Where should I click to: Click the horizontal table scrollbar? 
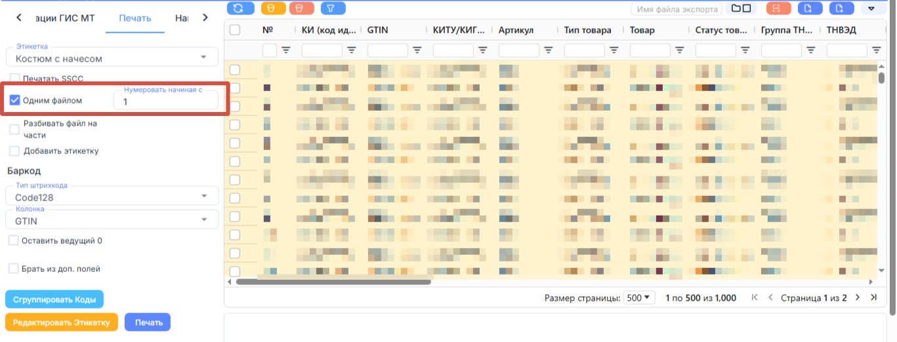(333, 282)
